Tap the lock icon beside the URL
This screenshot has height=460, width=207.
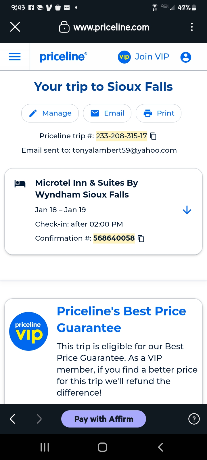tap(64, 27)
